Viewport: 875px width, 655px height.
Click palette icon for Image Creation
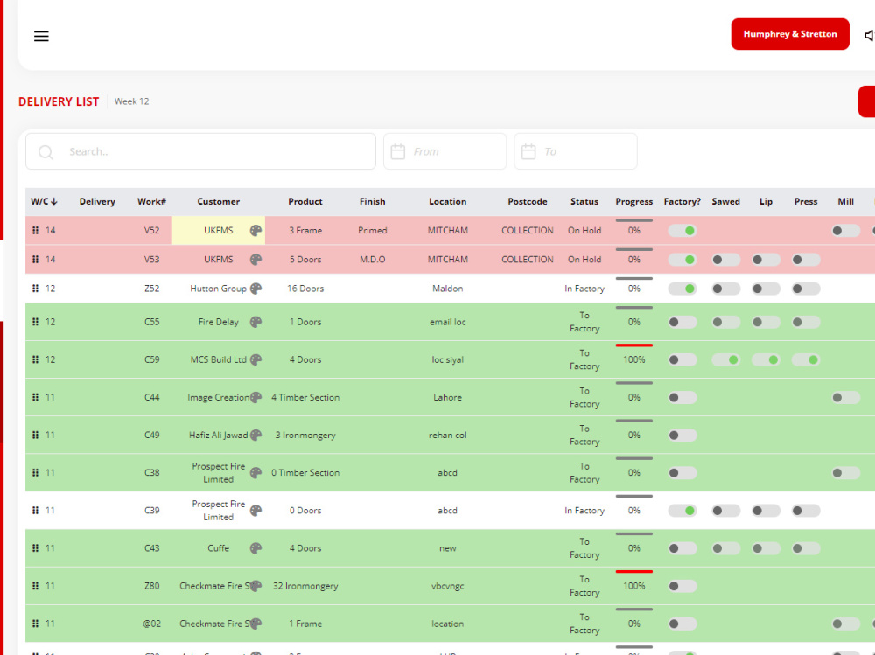[x=255, y=397]
